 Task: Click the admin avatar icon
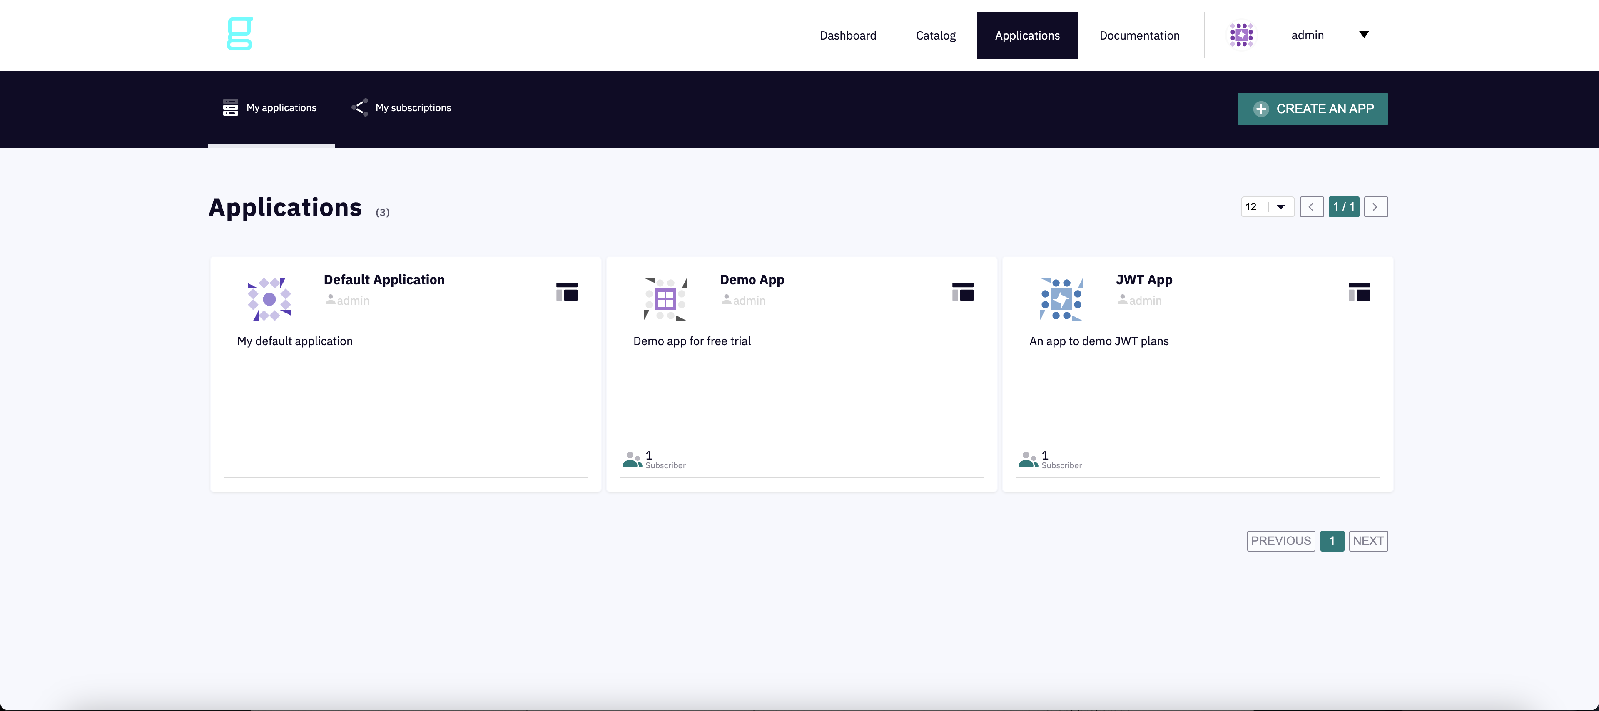coord(1241,35)
